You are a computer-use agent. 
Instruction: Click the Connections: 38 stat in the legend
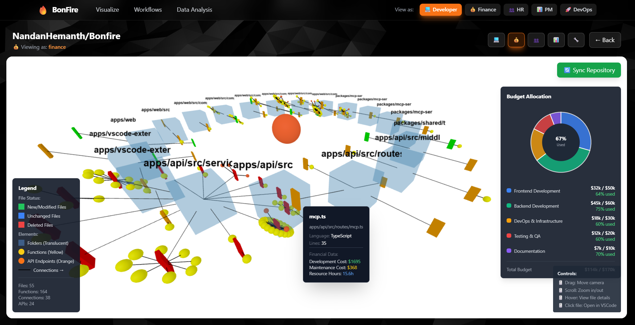(x=34, y=298)
